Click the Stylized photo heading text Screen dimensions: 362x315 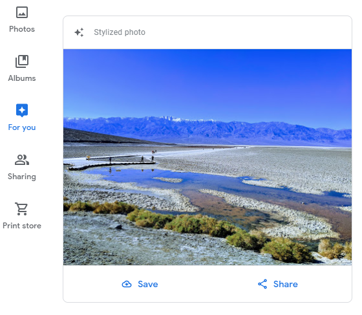120,32
